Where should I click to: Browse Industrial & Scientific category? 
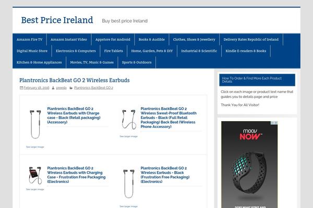[x=199, y=51]
